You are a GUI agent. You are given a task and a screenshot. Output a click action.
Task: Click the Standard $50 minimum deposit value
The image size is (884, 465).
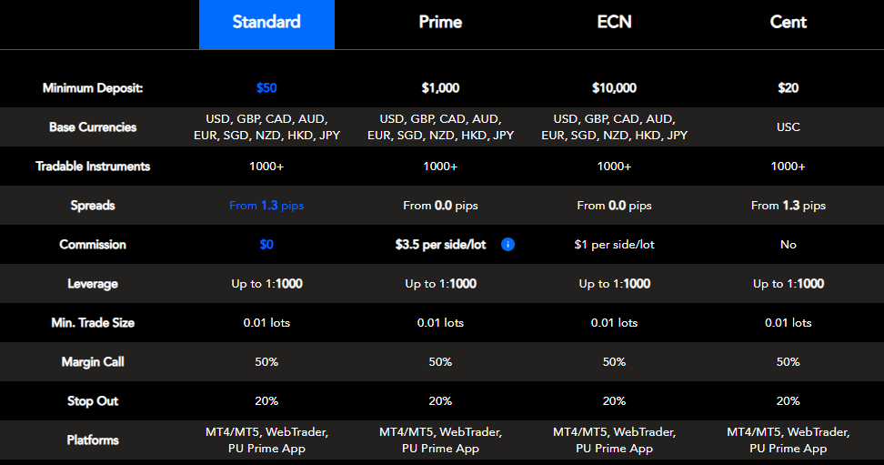266,88
